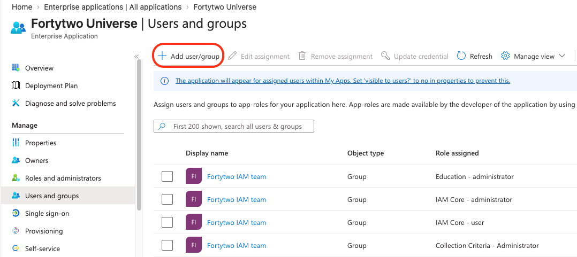The height and width of the screenshot is (257, 577).
Task: Click the Education - administrator role cell
Action: pos(475,177)
